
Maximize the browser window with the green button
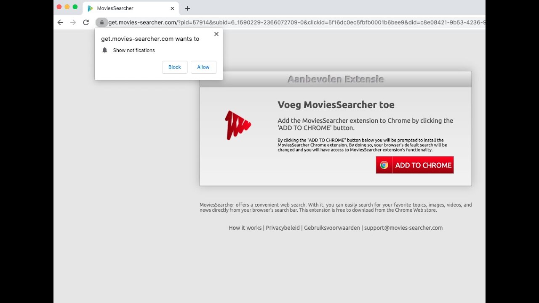tap(75, 7)
